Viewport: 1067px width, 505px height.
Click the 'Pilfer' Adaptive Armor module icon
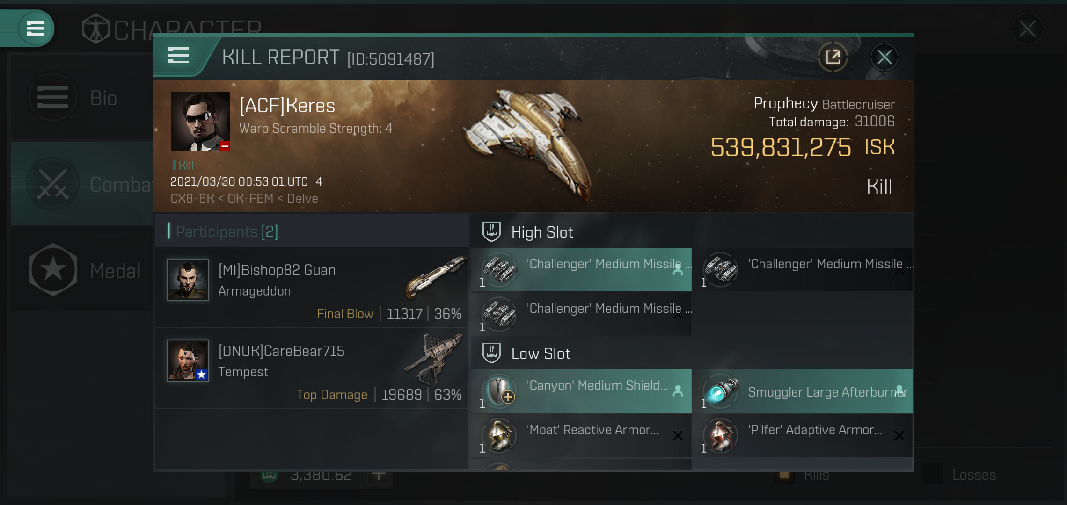[x=721, y=435]
